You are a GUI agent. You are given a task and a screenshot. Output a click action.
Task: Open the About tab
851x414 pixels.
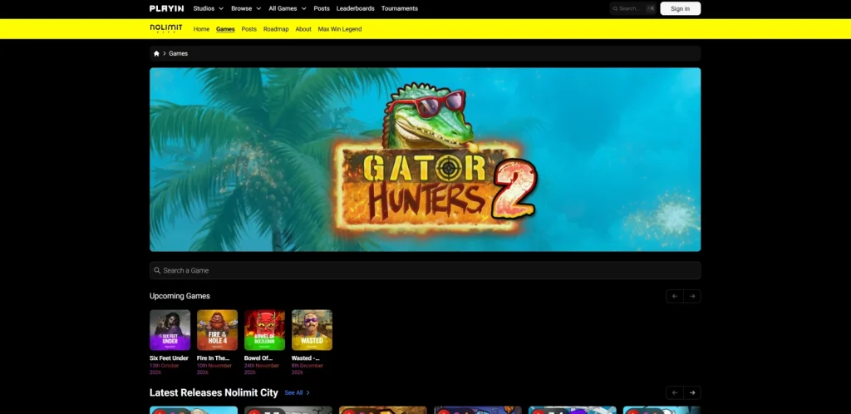click(x=303, y=29)
